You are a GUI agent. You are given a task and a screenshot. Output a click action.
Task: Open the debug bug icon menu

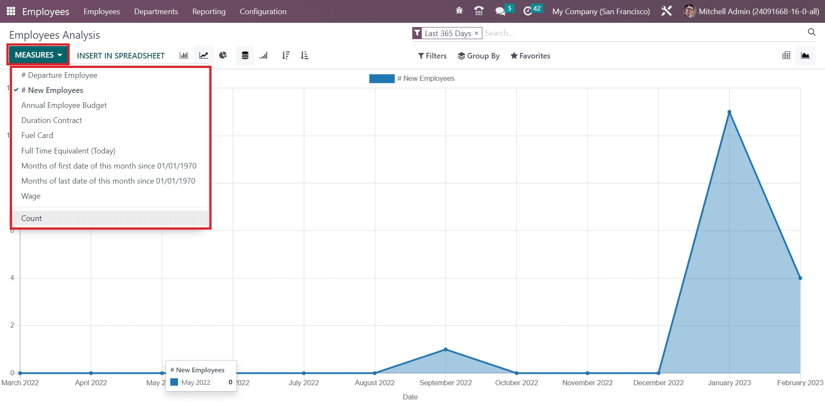(x=459, y=11)
